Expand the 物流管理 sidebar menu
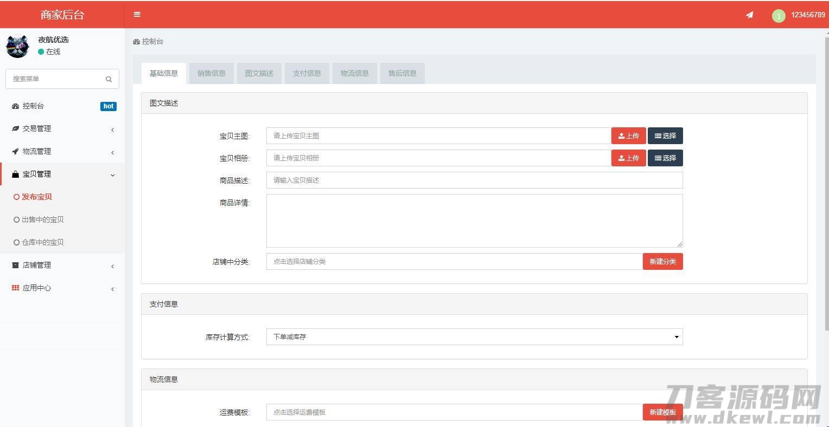 click(62, 152)
